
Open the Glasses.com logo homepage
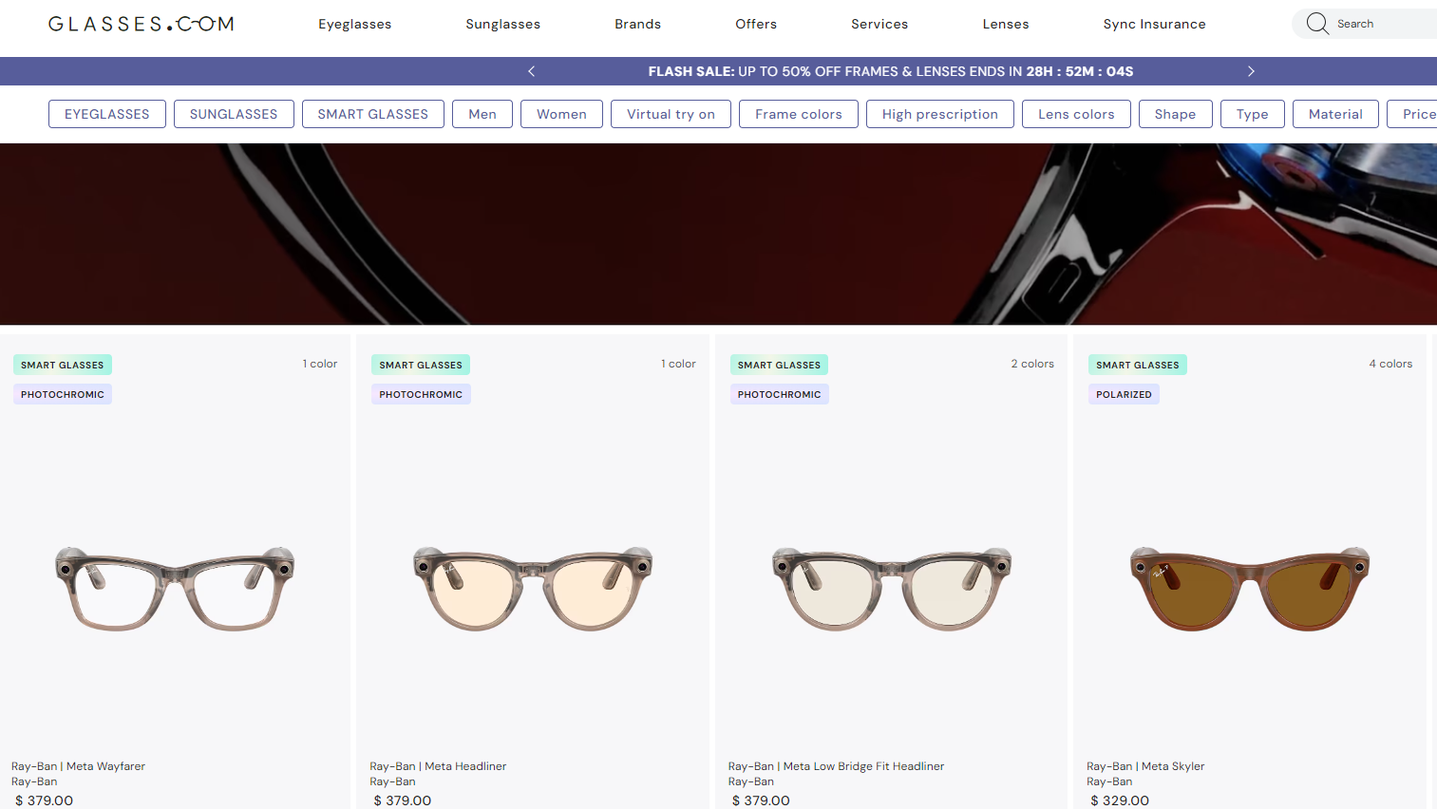point(141,24)
